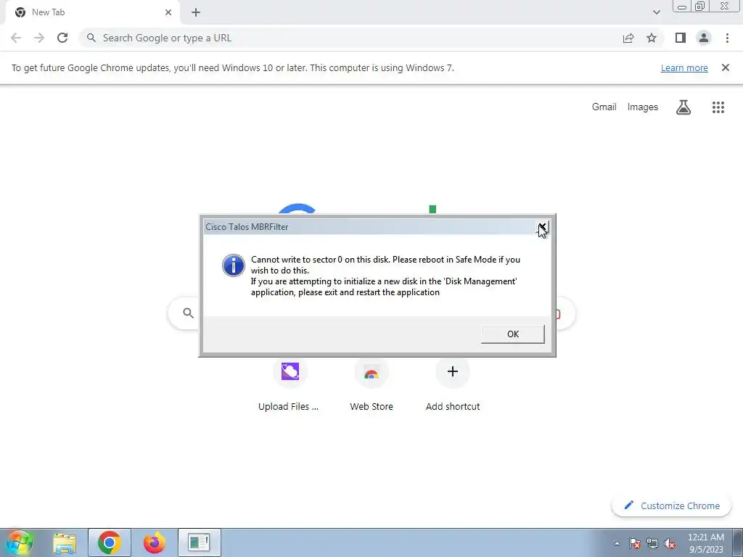Open a new tab with the plus button
743x557 pixels.
[196, 12]
